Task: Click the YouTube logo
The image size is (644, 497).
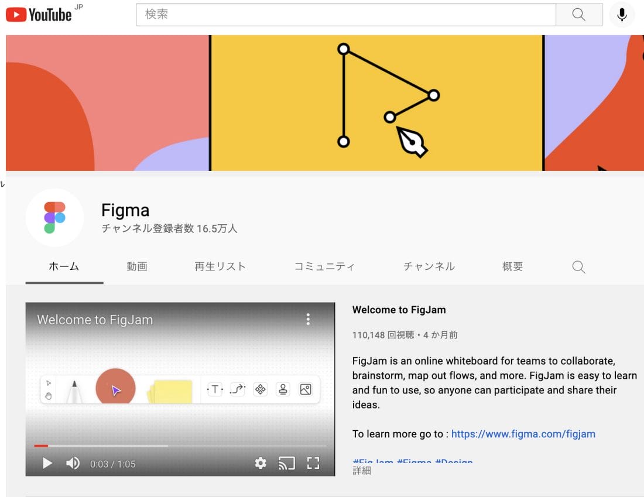Action: (39, 15)
